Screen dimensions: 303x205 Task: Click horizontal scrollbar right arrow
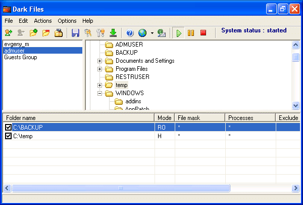point(295,188)
